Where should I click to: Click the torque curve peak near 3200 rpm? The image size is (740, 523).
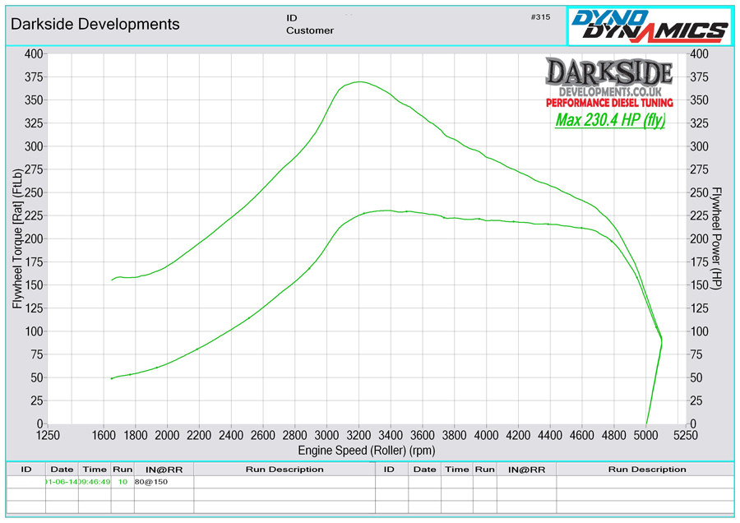coord(359,81)
